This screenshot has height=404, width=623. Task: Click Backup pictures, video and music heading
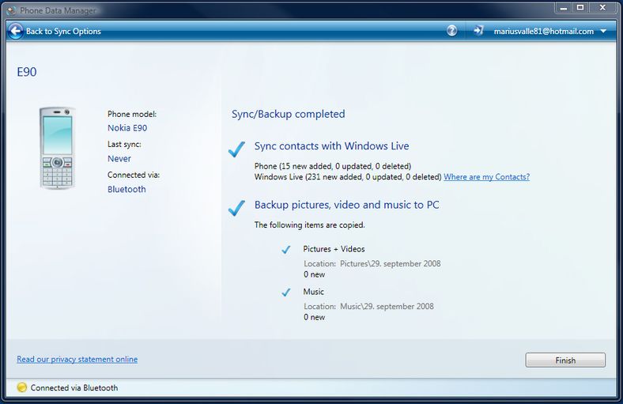pyautogui.click(x=347, y=205)
